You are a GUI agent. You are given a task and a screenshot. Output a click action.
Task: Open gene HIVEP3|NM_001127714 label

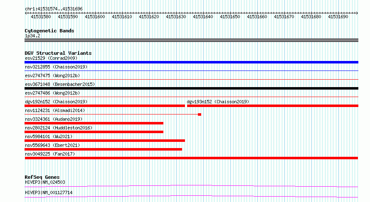(x=49, y=192)
